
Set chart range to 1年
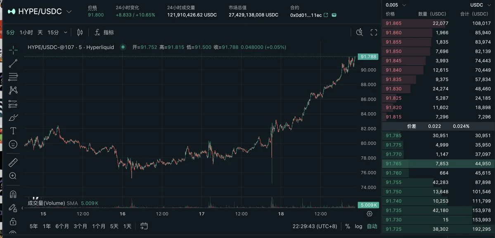pyautogui.click(x=47, y=226)
